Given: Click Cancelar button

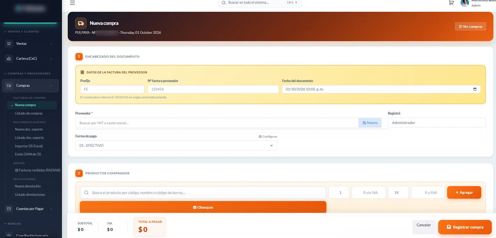Looking at the screenshot, I should point(424,227).
